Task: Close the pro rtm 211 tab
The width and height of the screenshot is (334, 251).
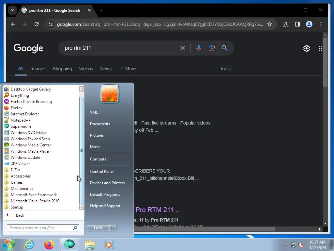Action: tap(89, 10)
